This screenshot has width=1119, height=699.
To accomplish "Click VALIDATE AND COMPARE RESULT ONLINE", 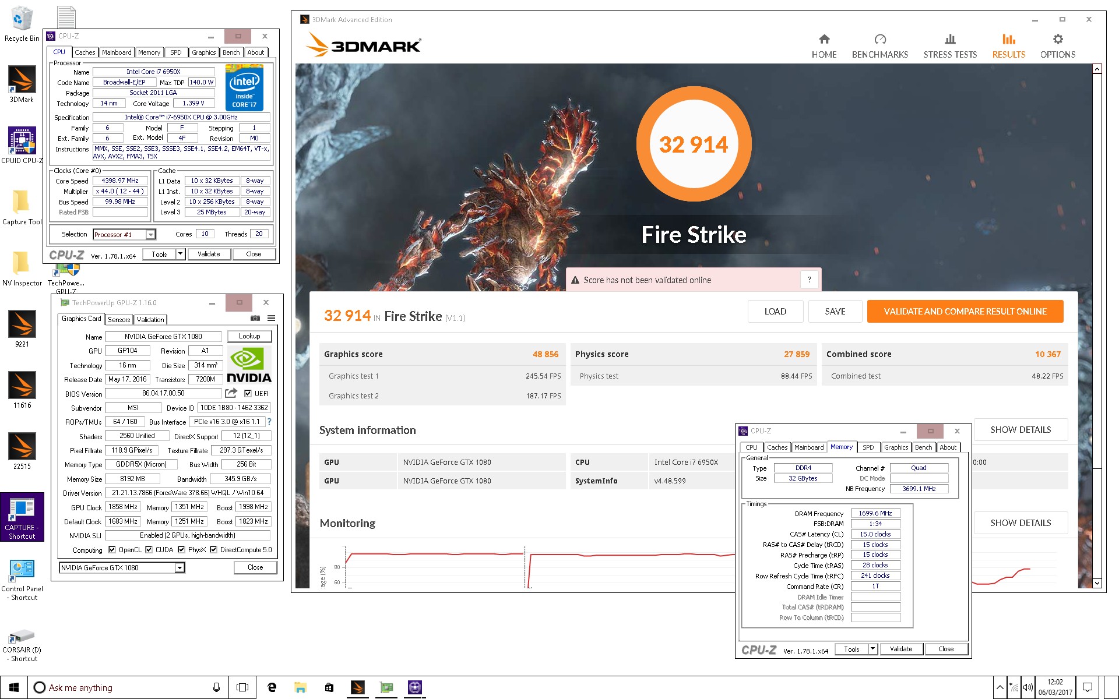I will click(x=965, y=311).
